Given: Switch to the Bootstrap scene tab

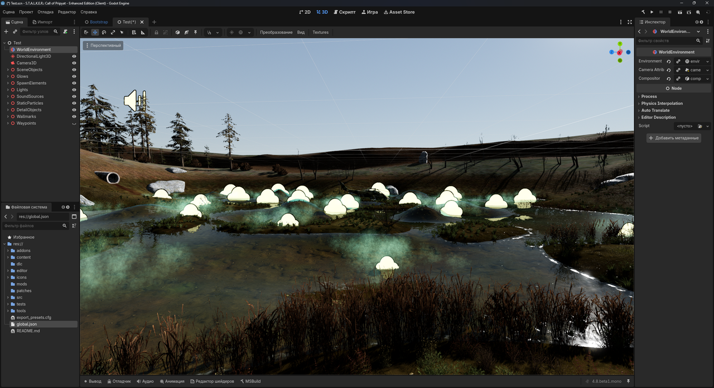Looking at the screenshot, I should click(96, 22).
